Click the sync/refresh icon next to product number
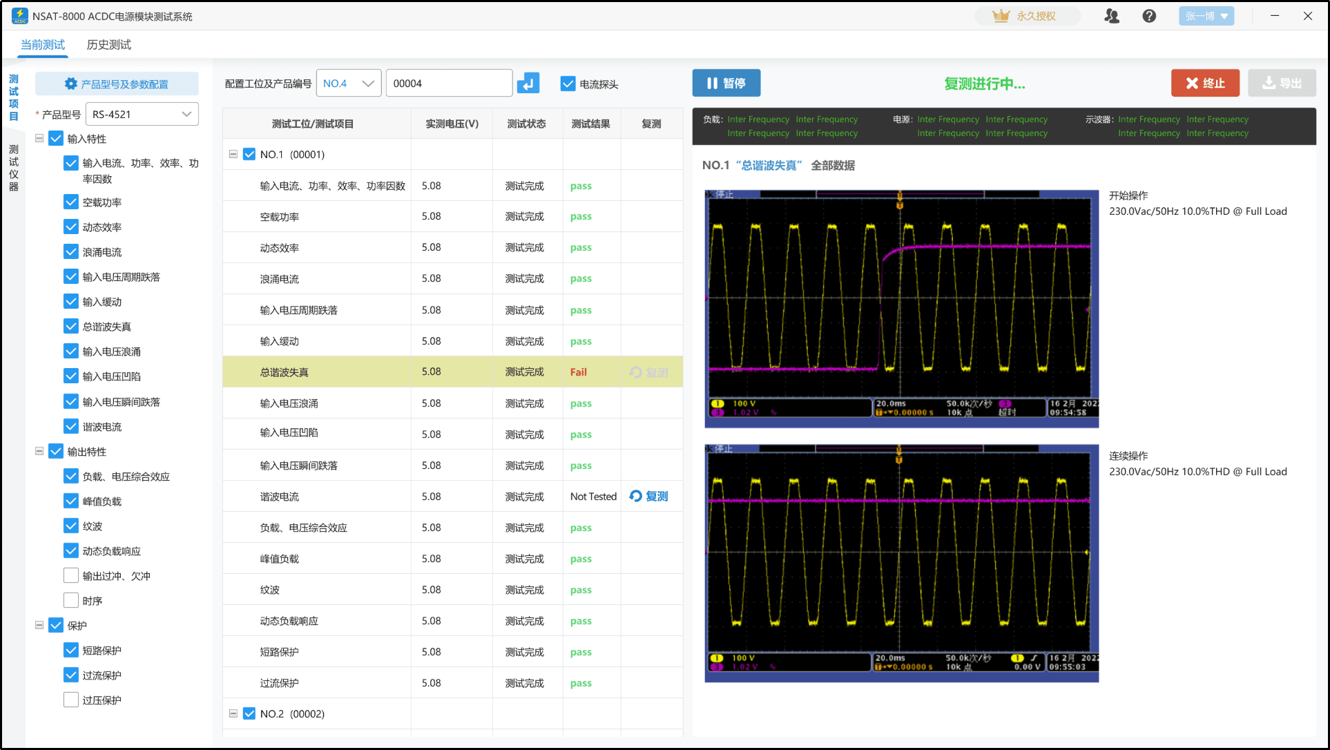 [528, 83]
